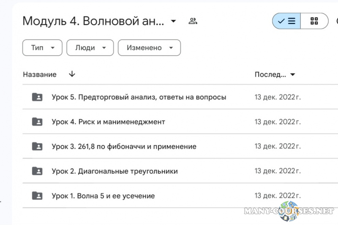Image resolution: width=338 pixels, height=225 pixels.
Task: Switch to list view layout
Action: (286, 21)
